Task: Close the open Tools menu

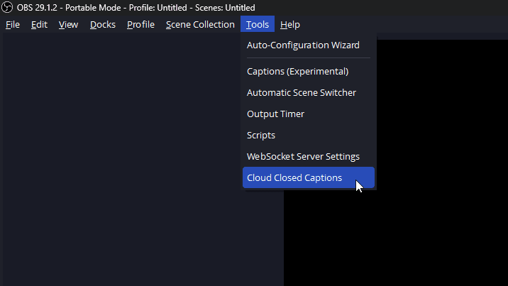Action: [x=258, y=25]
